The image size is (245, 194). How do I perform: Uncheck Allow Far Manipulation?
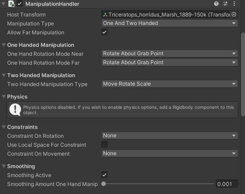point(104,32)
